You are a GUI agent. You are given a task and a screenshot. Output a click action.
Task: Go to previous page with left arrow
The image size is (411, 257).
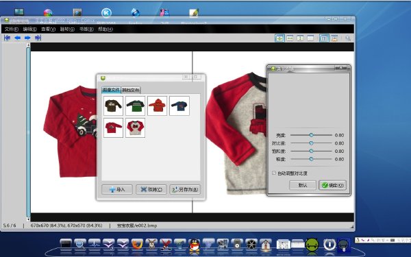point(17,38)
